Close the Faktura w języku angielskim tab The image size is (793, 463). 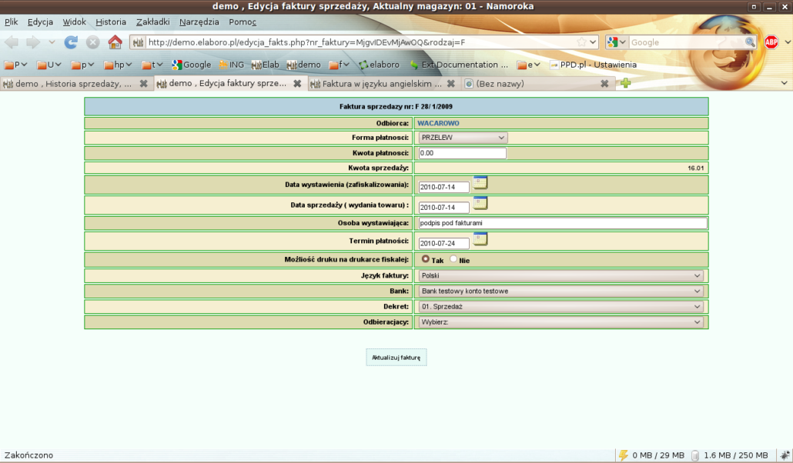pos(450,84)
